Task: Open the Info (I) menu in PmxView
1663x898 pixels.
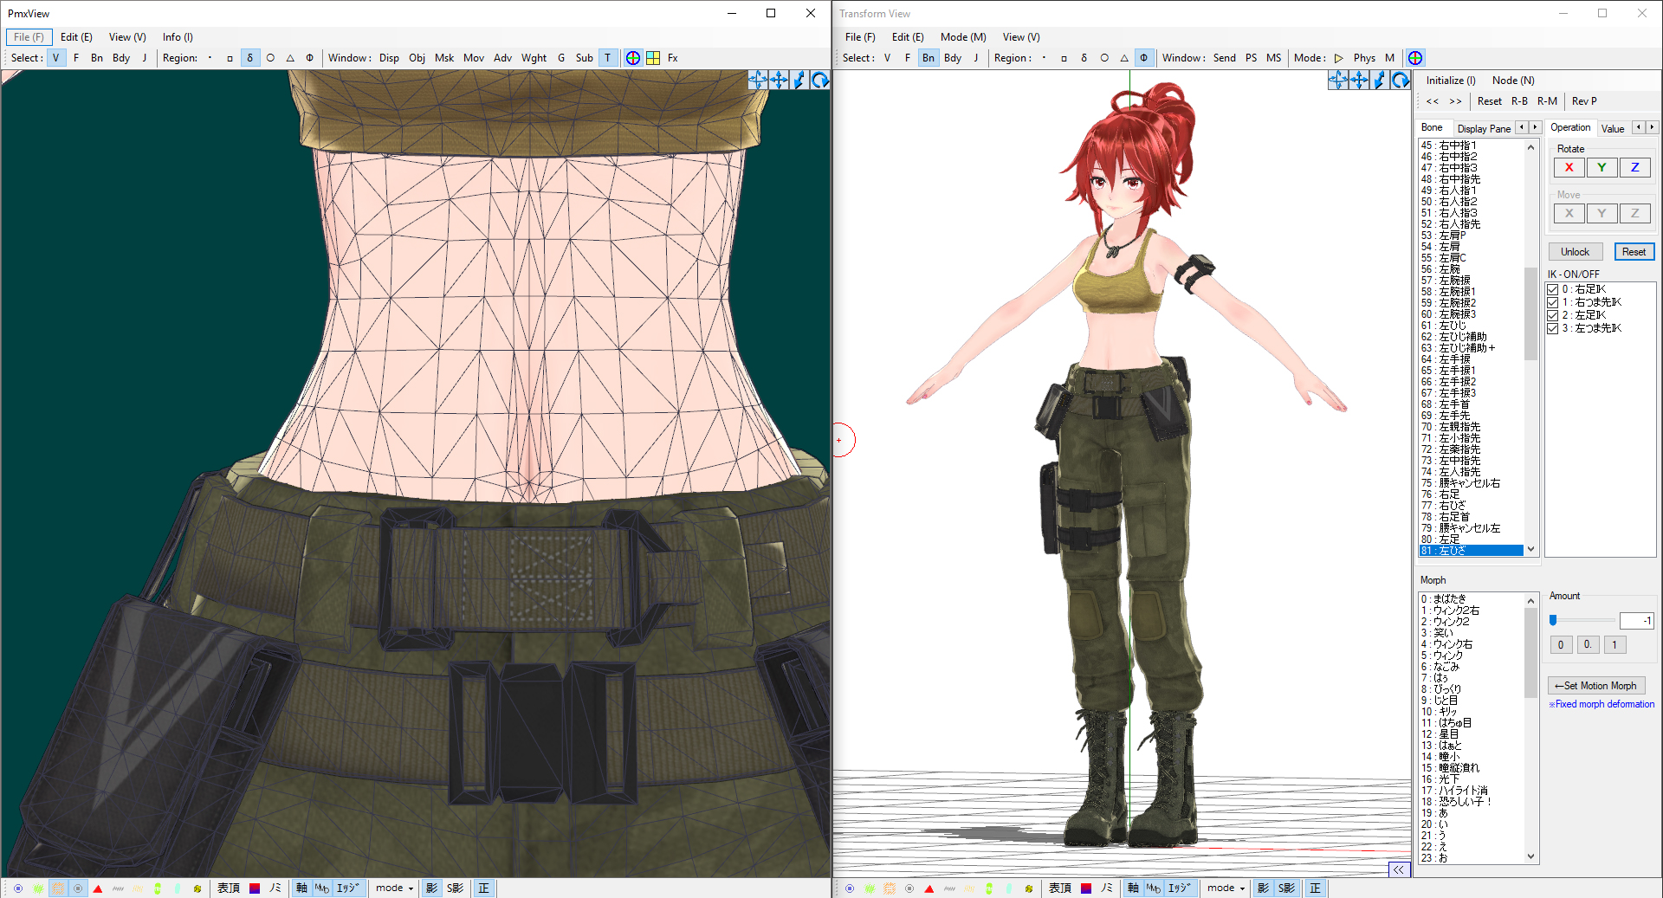Action: point(178,37)
